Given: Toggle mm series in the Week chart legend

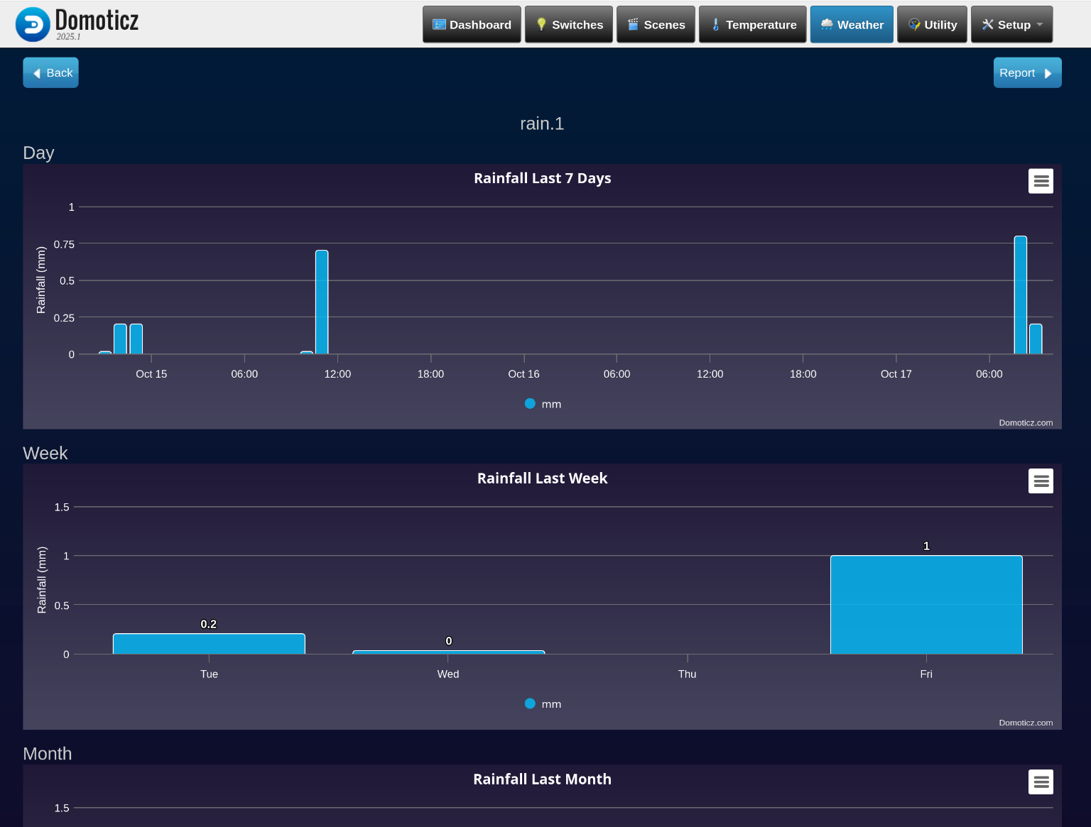Looking at the screenshot, I should pyautogui.click(x=543, y=704).
